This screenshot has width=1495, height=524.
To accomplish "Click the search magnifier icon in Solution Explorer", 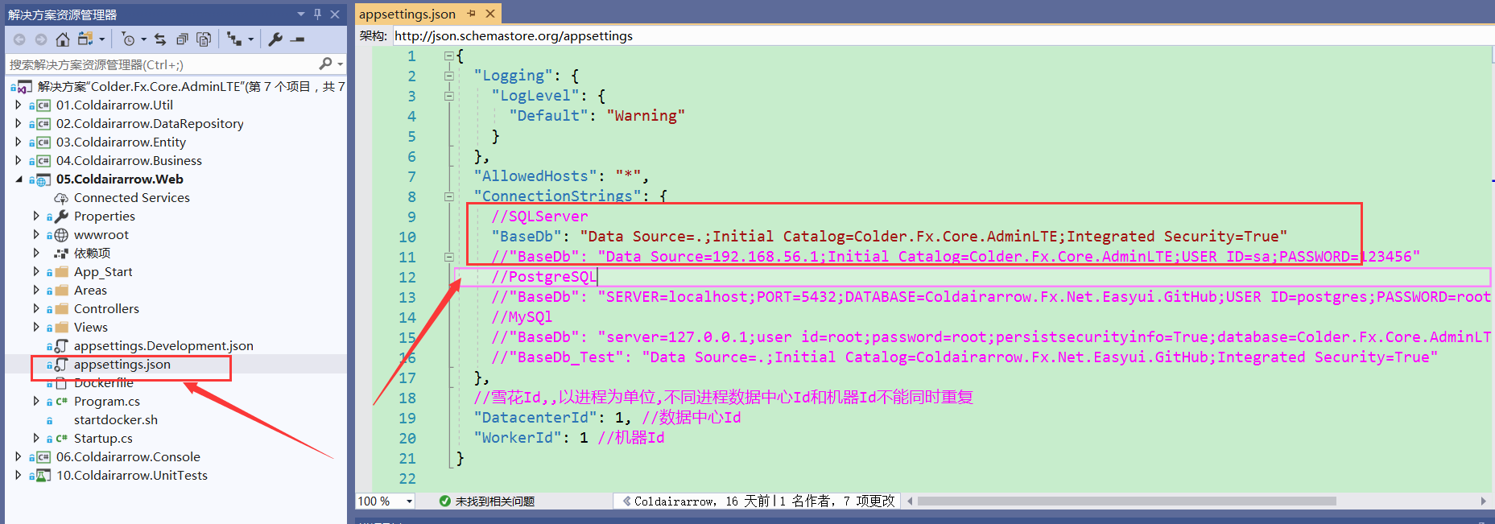I will [325, 64].
